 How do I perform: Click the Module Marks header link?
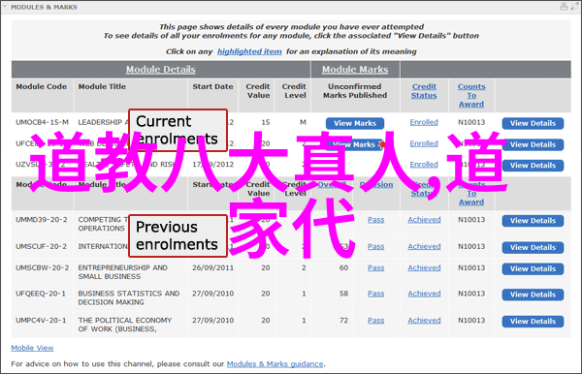[x=355, y=70]
